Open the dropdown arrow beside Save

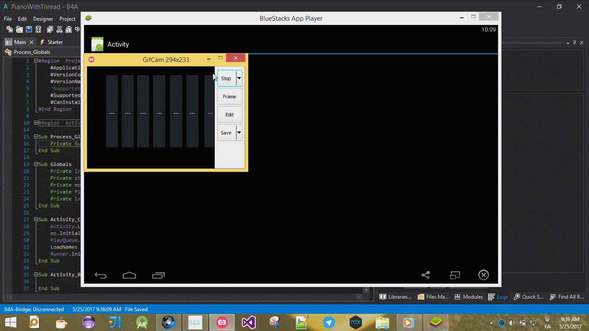[239, 133]
